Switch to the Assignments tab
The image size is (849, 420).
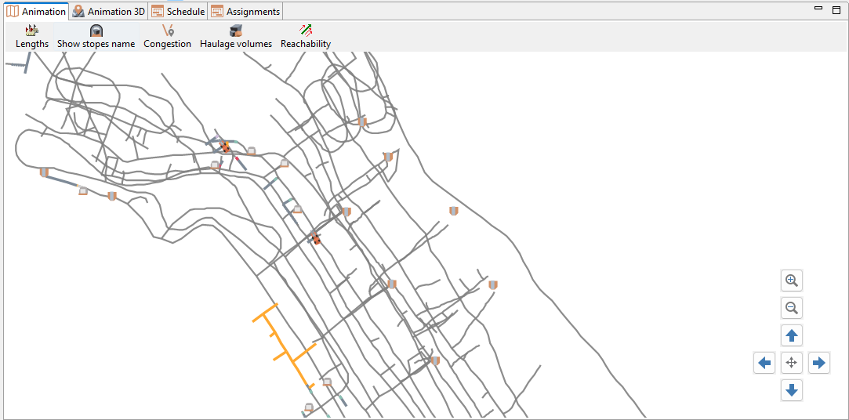pos(246,12)
